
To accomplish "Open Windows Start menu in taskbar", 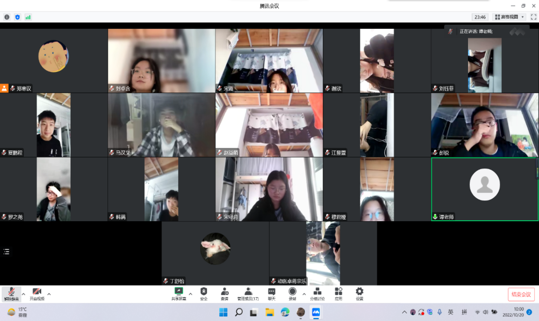I will click(x=223, y=312).
